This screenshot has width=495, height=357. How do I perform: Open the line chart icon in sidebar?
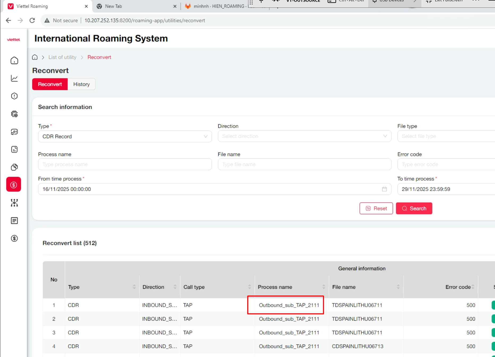(x=14, y=78)
